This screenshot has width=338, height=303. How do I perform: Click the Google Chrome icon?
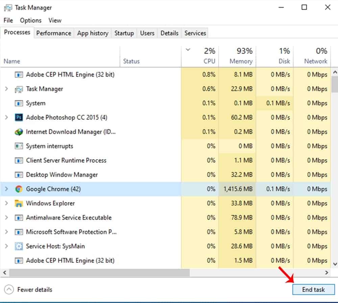coord(19,189)
